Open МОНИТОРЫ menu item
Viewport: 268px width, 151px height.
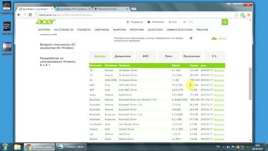tap(119, 30)
